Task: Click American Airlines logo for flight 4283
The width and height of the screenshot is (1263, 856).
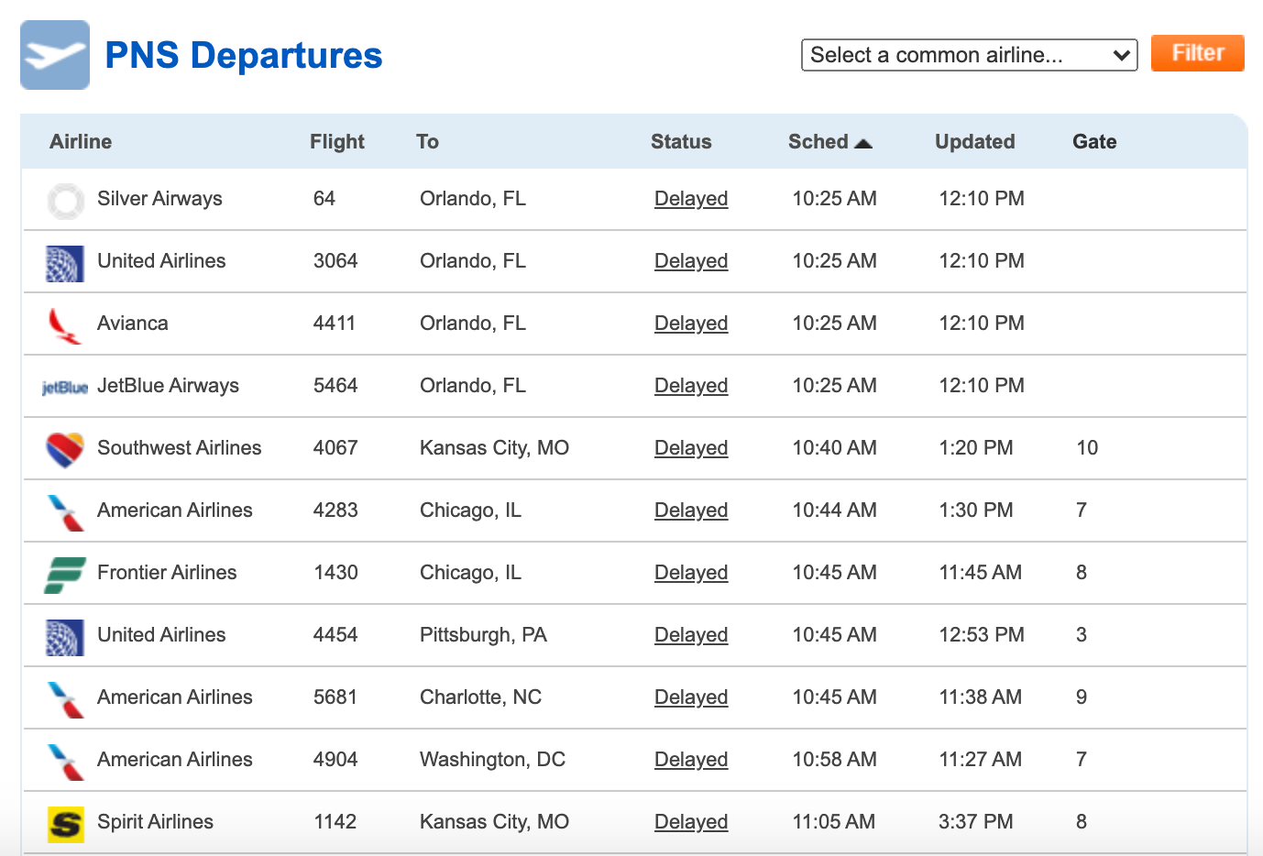Action: tap(65, 512)
